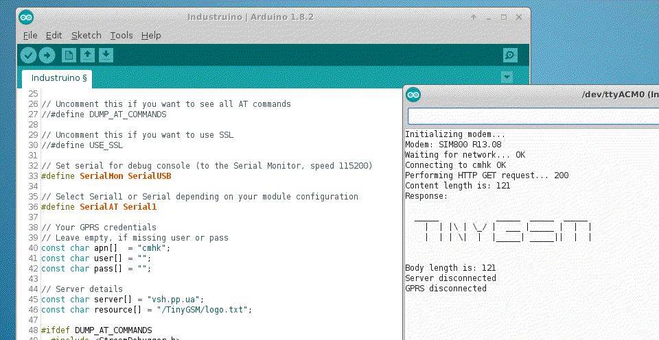Screen dimensions: 659x340
Task: Open the Help menu
Action: tap(151, 35)
